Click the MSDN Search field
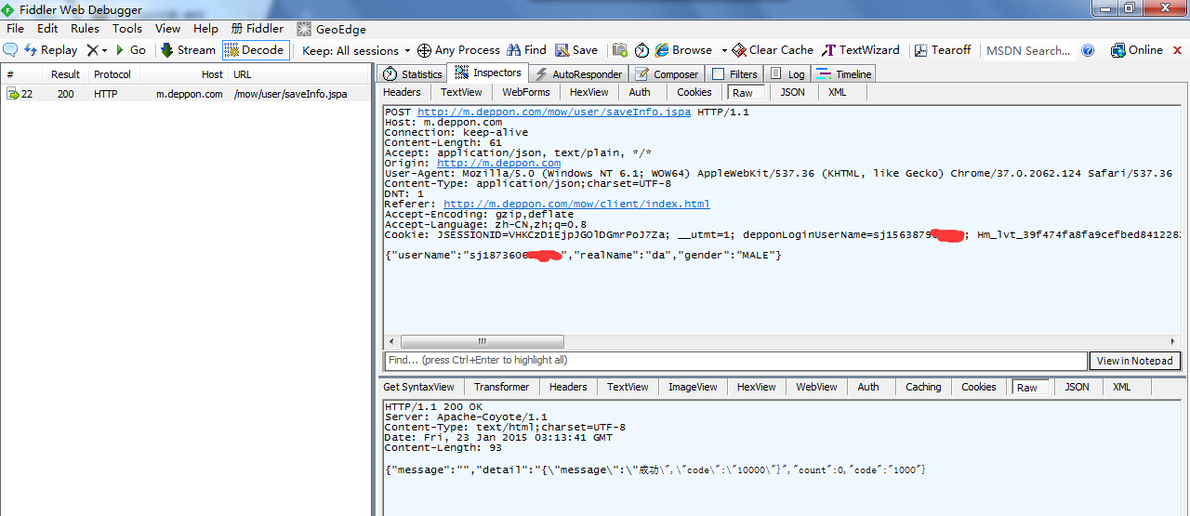 (x=1028, y=50)
